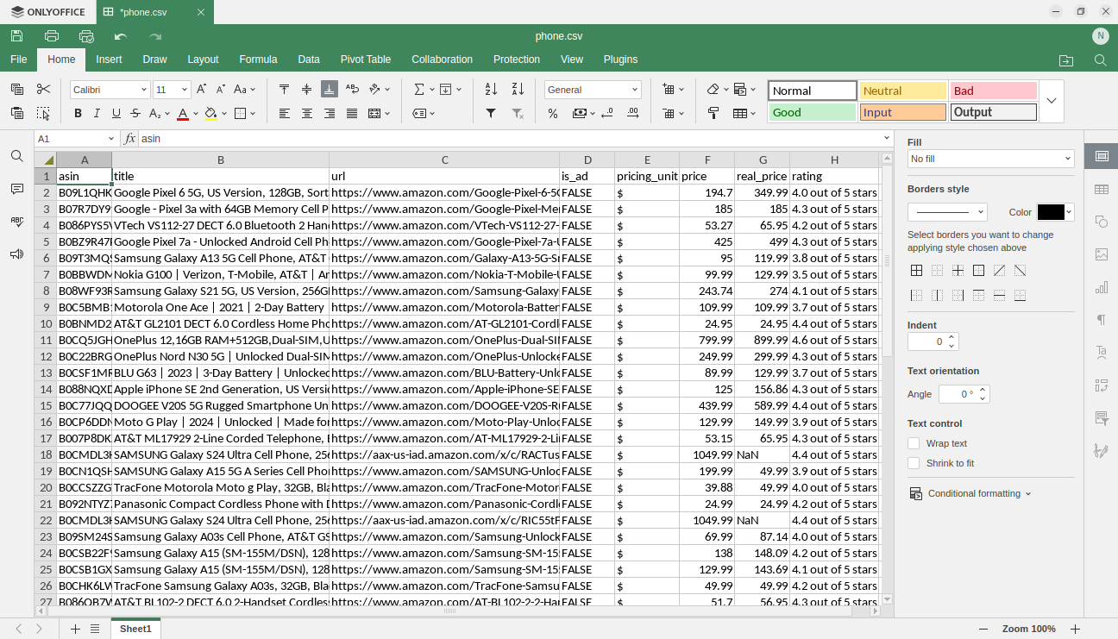Apply the Neutral cell style
This screenshot has height=639, width=1118.
point(903,91)
